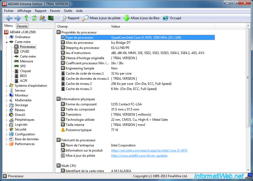Open the Fichier menu

[x=9, y=11]
